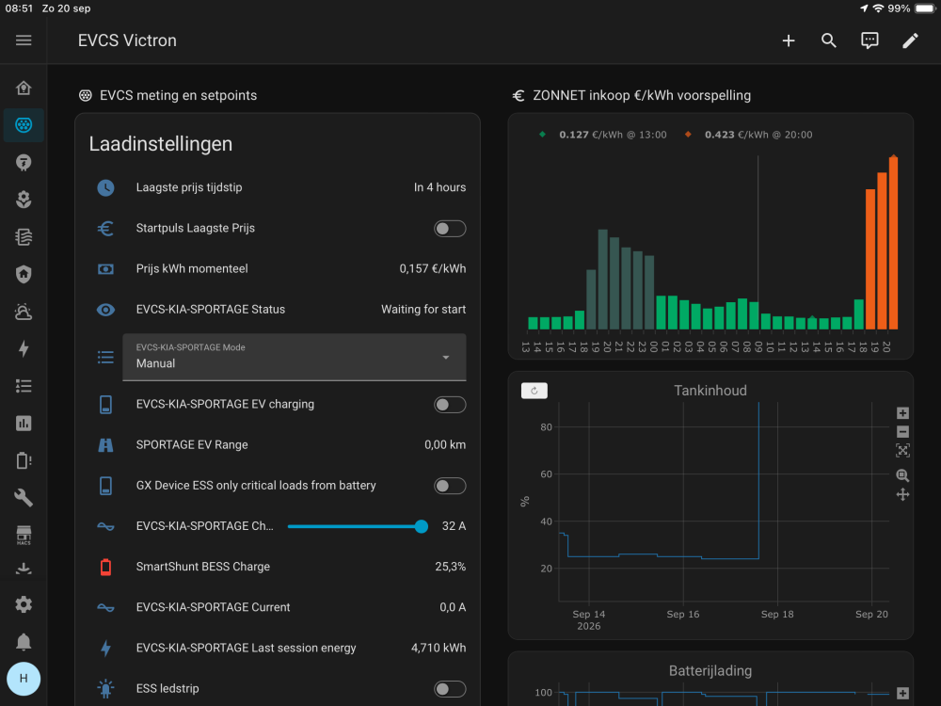The image size is (941, 706).
Task: Open EVCS-KIA-SPORTAGE Mode dropdown
Action: coord(294,357)
